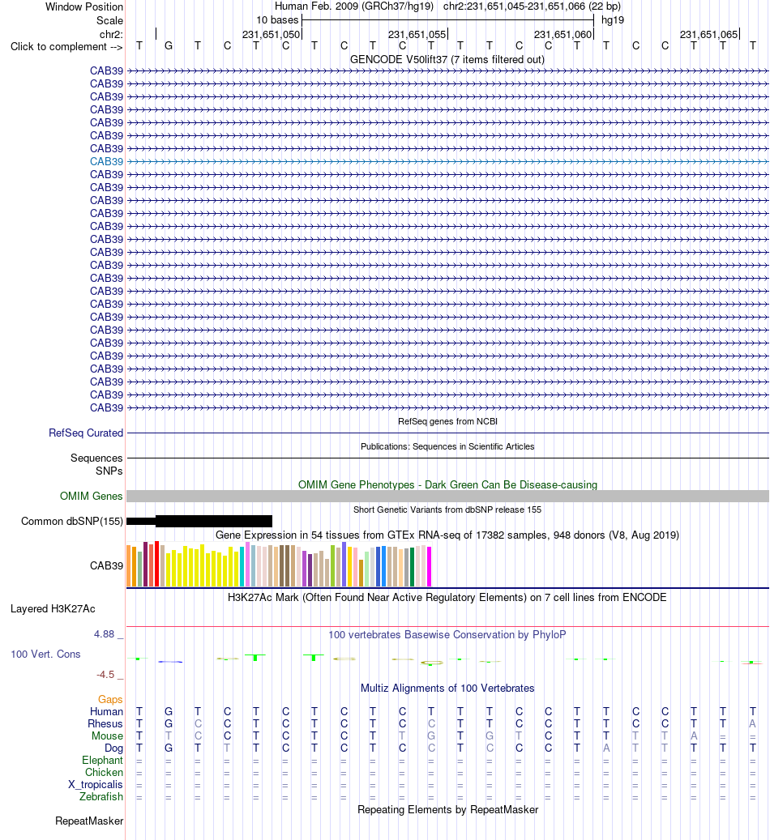The height and width of the screenshot is (840, 770).
Task: Click the 'Elephant' alignment row label
Action: [102, 760]
